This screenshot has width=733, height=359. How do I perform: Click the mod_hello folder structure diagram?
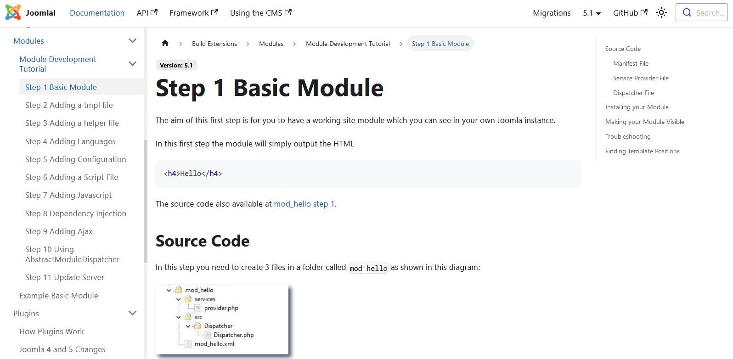click(223, 320)
